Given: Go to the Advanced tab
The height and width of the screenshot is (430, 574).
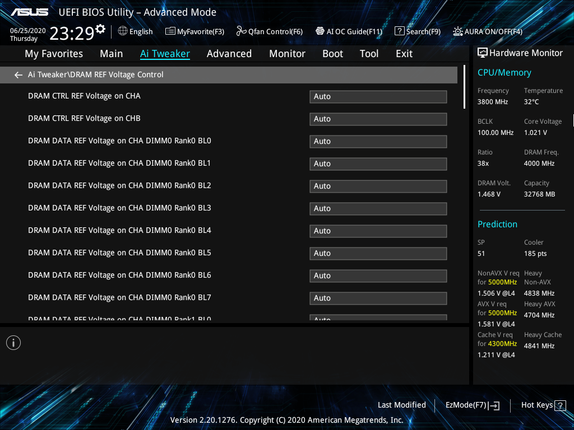Looking at the screenshot, I should tap(229, 54).
